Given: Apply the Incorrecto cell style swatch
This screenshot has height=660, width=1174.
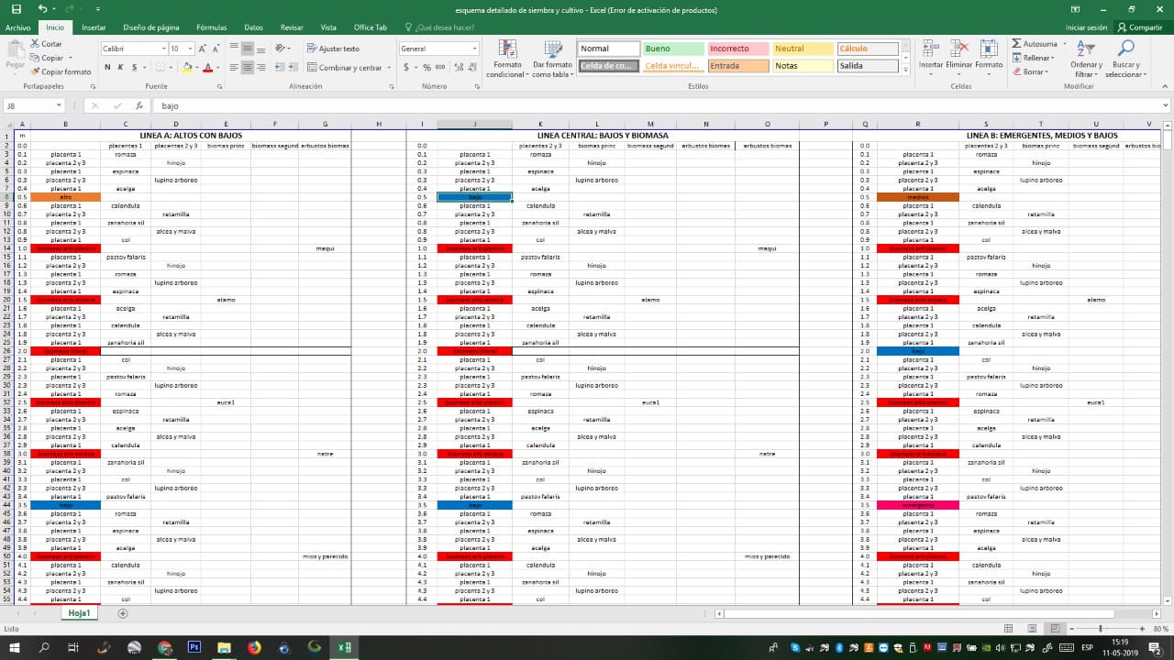Looking at the screenshot, I should [x=737, y=49].
